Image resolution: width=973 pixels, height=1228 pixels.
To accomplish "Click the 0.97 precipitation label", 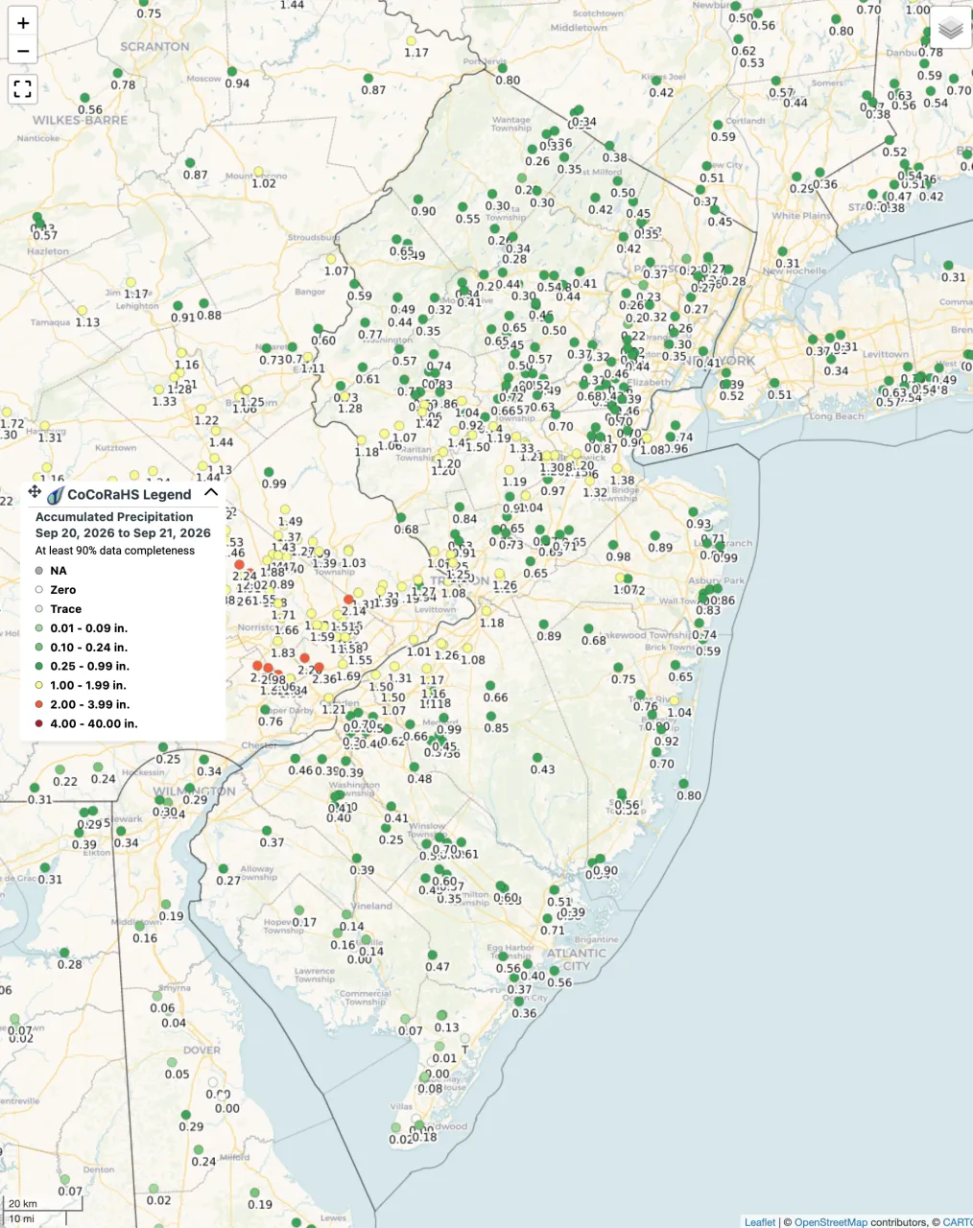I will pos(553,491).
